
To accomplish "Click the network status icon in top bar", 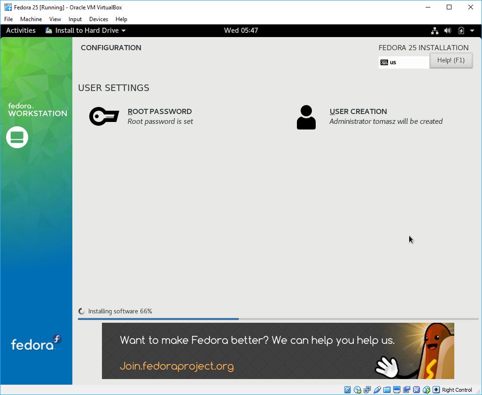I will [x=435, y=30].
